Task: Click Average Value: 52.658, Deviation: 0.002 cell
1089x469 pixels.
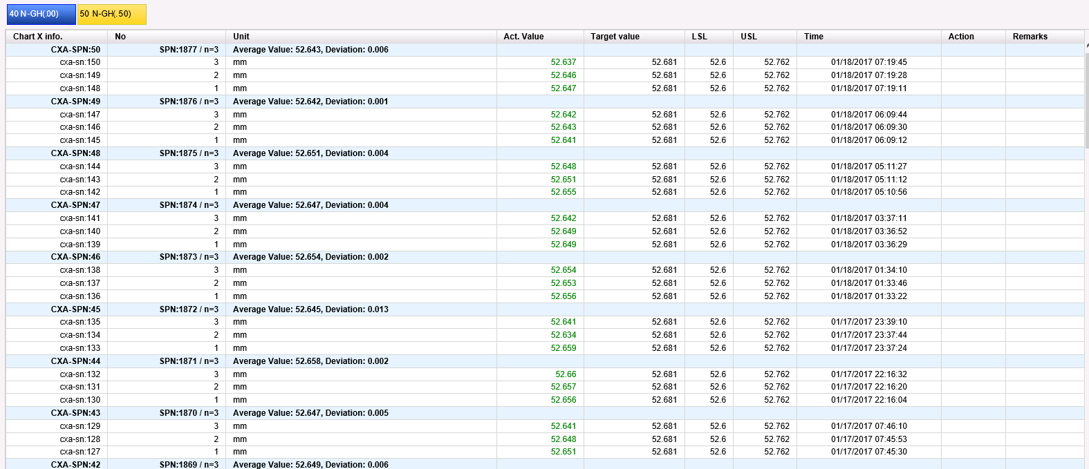Action: (361, 361)
